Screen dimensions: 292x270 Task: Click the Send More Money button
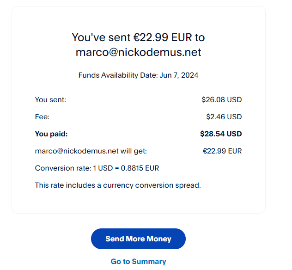click(x=138, y=239)
